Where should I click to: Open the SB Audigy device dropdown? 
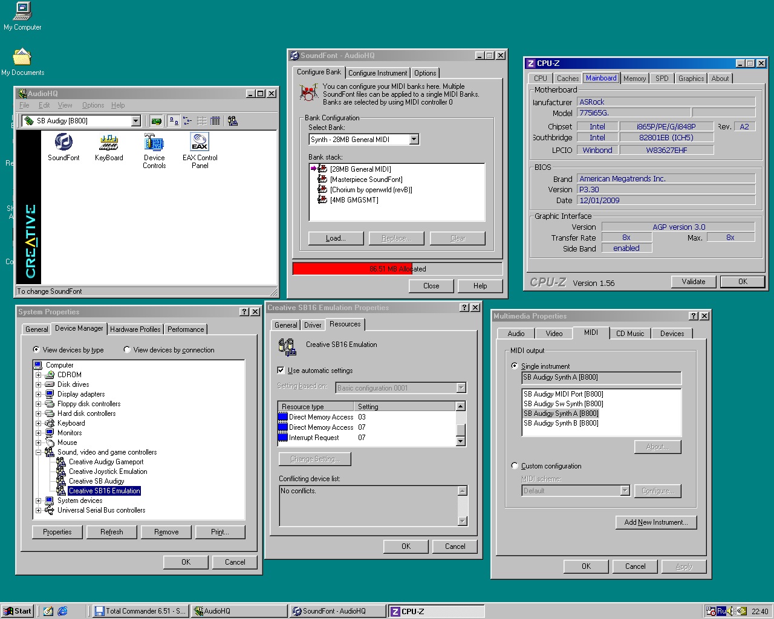click(135, 121)
